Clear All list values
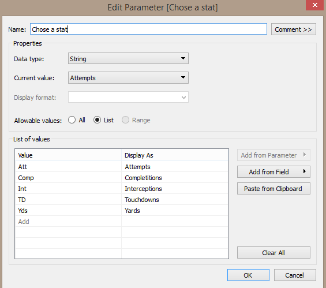The image size is (326, 288). click(x=273, y=253)
